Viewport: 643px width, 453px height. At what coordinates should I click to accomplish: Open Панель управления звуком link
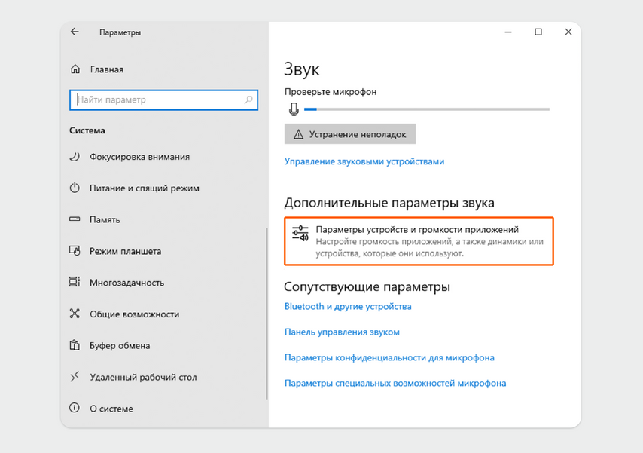click(342, 332)
